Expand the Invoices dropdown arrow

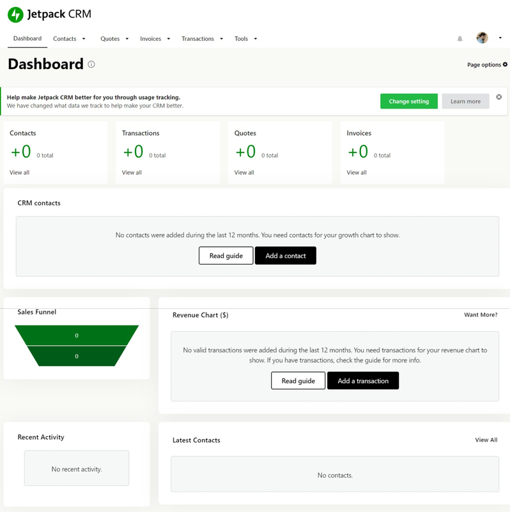pyautogui.click(x=169, y=39)
